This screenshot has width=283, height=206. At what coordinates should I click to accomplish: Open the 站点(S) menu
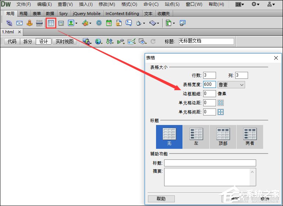click(172, 4)
